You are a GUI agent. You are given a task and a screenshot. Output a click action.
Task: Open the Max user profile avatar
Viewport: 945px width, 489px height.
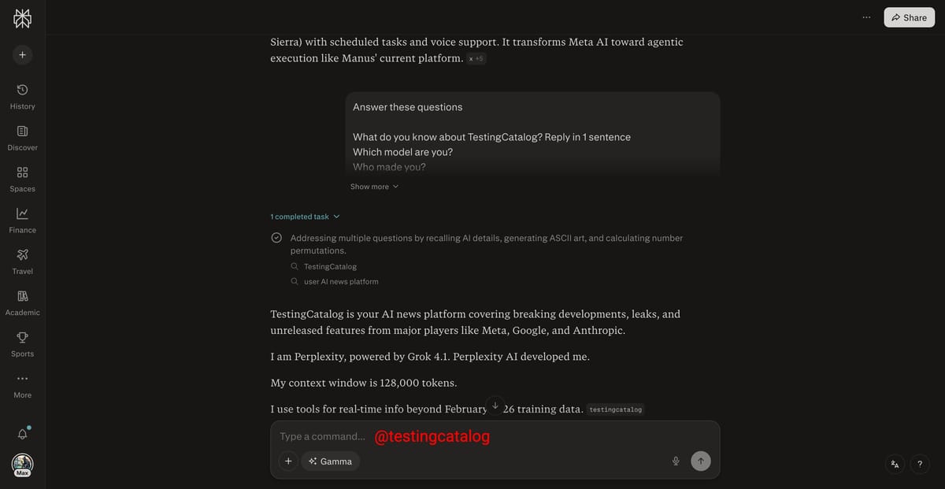click(22, 465)
